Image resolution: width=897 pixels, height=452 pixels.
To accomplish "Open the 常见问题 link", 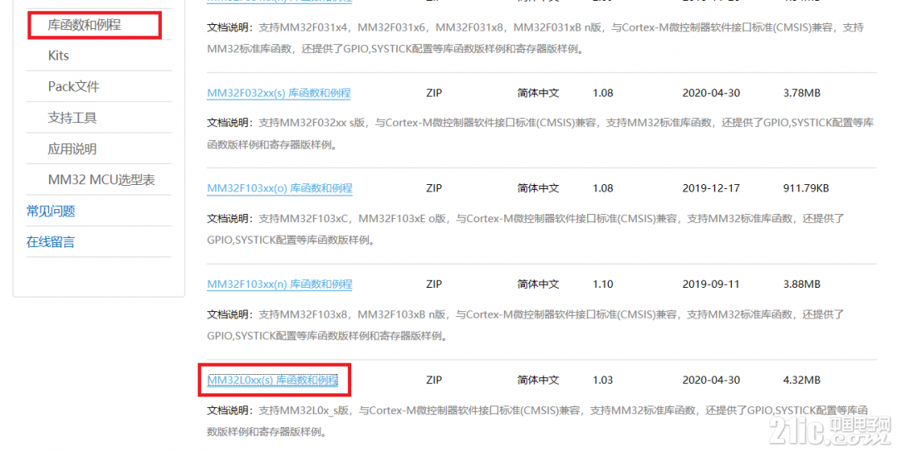I will [x=51, y=211].
